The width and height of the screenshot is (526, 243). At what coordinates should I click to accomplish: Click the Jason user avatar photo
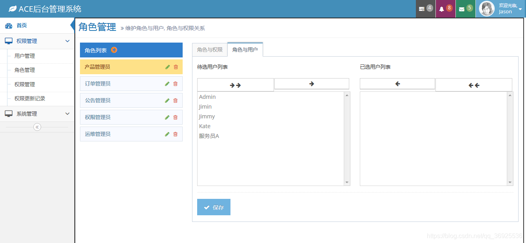487,9
